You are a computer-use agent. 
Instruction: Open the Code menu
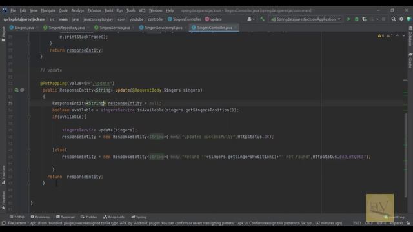[x=63, y=10]
